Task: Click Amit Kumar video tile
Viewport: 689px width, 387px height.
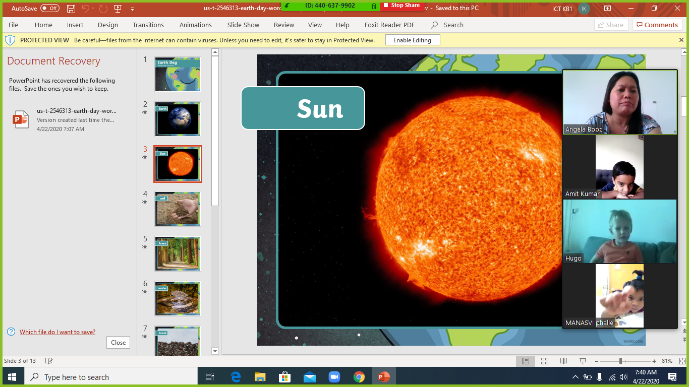Action: click(x=620, y=167)
